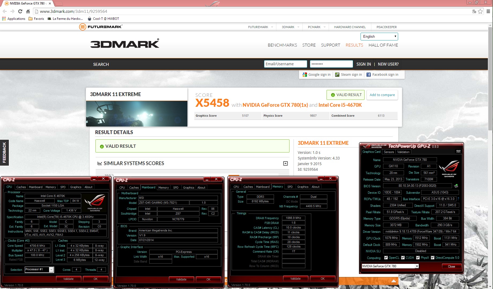The image size is (493, 289).
Task: Click the Google sign in link
Action: coord(317,75)
